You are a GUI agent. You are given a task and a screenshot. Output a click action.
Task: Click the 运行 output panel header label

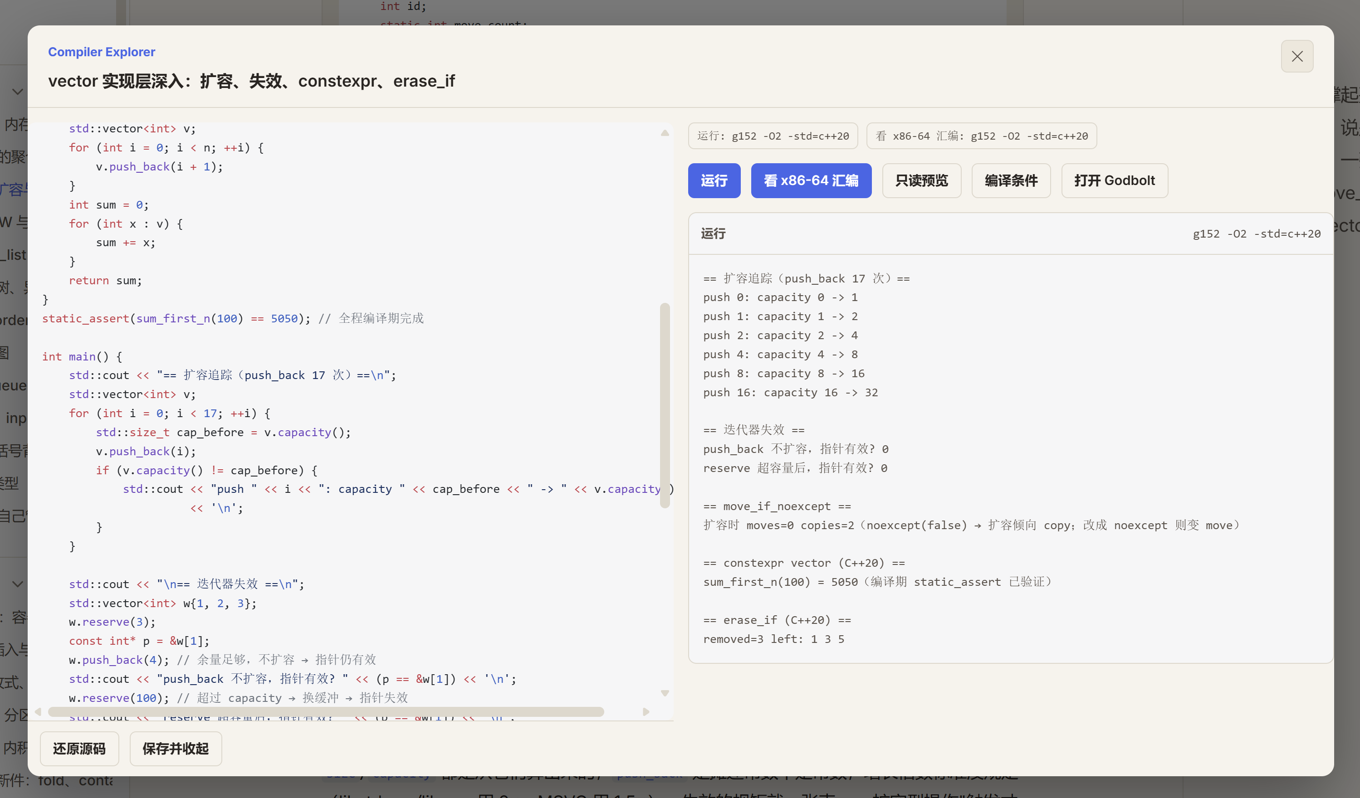713,234
